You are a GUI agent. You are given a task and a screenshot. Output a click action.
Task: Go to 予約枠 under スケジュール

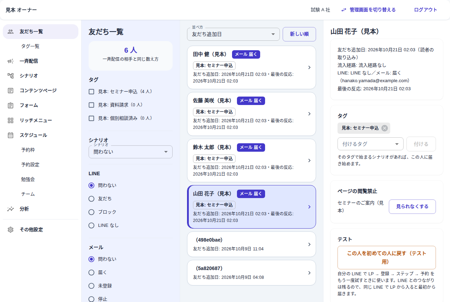pyautogui.click(x=40, y=150)
